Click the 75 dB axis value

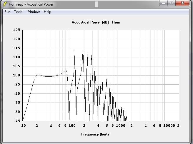(18, 121)
